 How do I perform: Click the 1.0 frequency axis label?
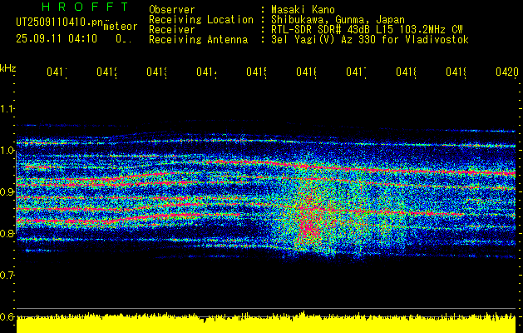7,151
